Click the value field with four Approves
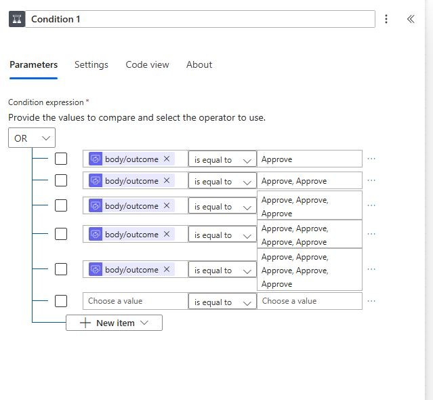 coord(310,235)
